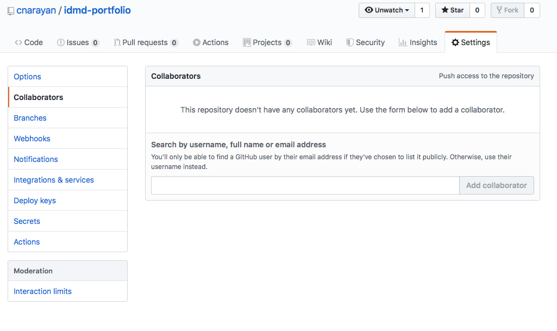This screenshot has width=557, height=331.
Task: Click the Pull requests merge icon
Action: (x=117, y=42)
